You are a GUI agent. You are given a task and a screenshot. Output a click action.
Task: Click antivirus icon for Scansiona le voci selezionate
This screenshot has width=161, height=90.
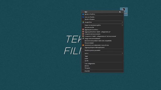(83, 45)
